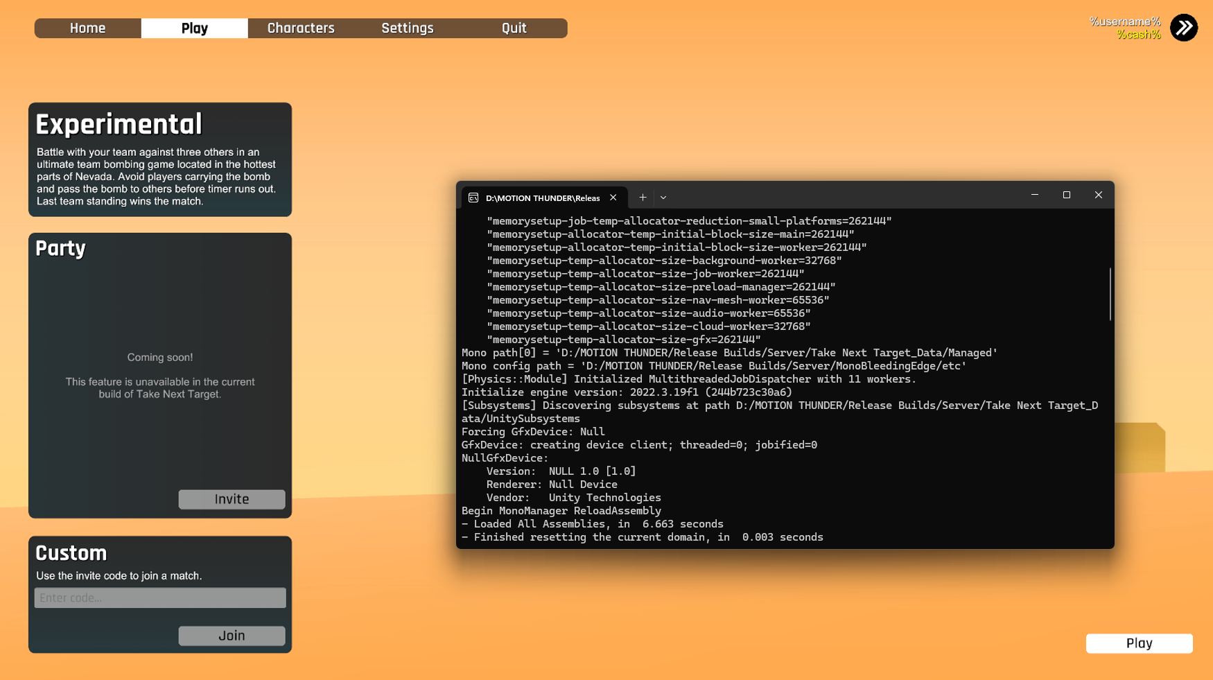Click the %username% label
The image size is (1213, 680).
tap(1124, 21)
